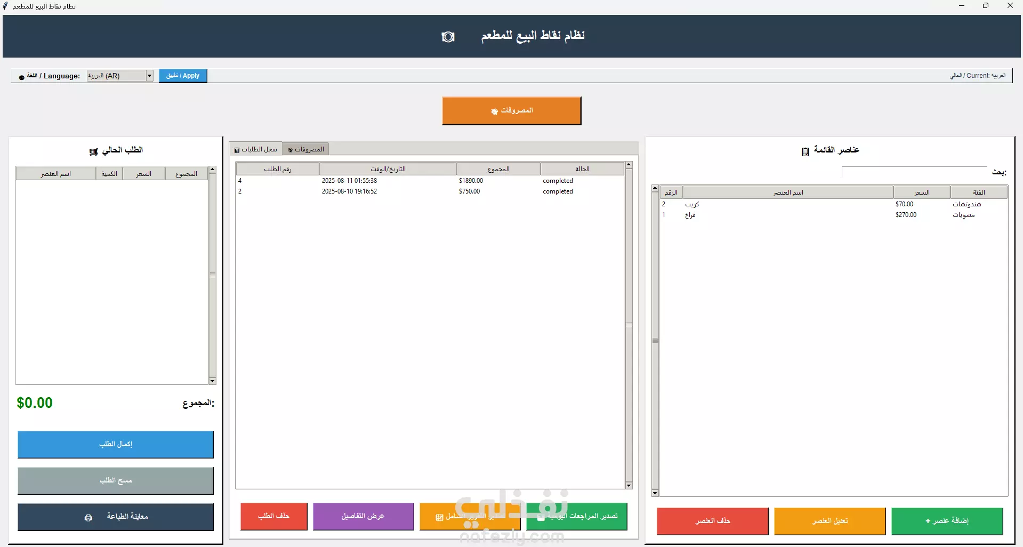Viewport: 1023px width, 547px height.
Task: Click down arrow of current order scrollbar
Action: coord(213,381)
